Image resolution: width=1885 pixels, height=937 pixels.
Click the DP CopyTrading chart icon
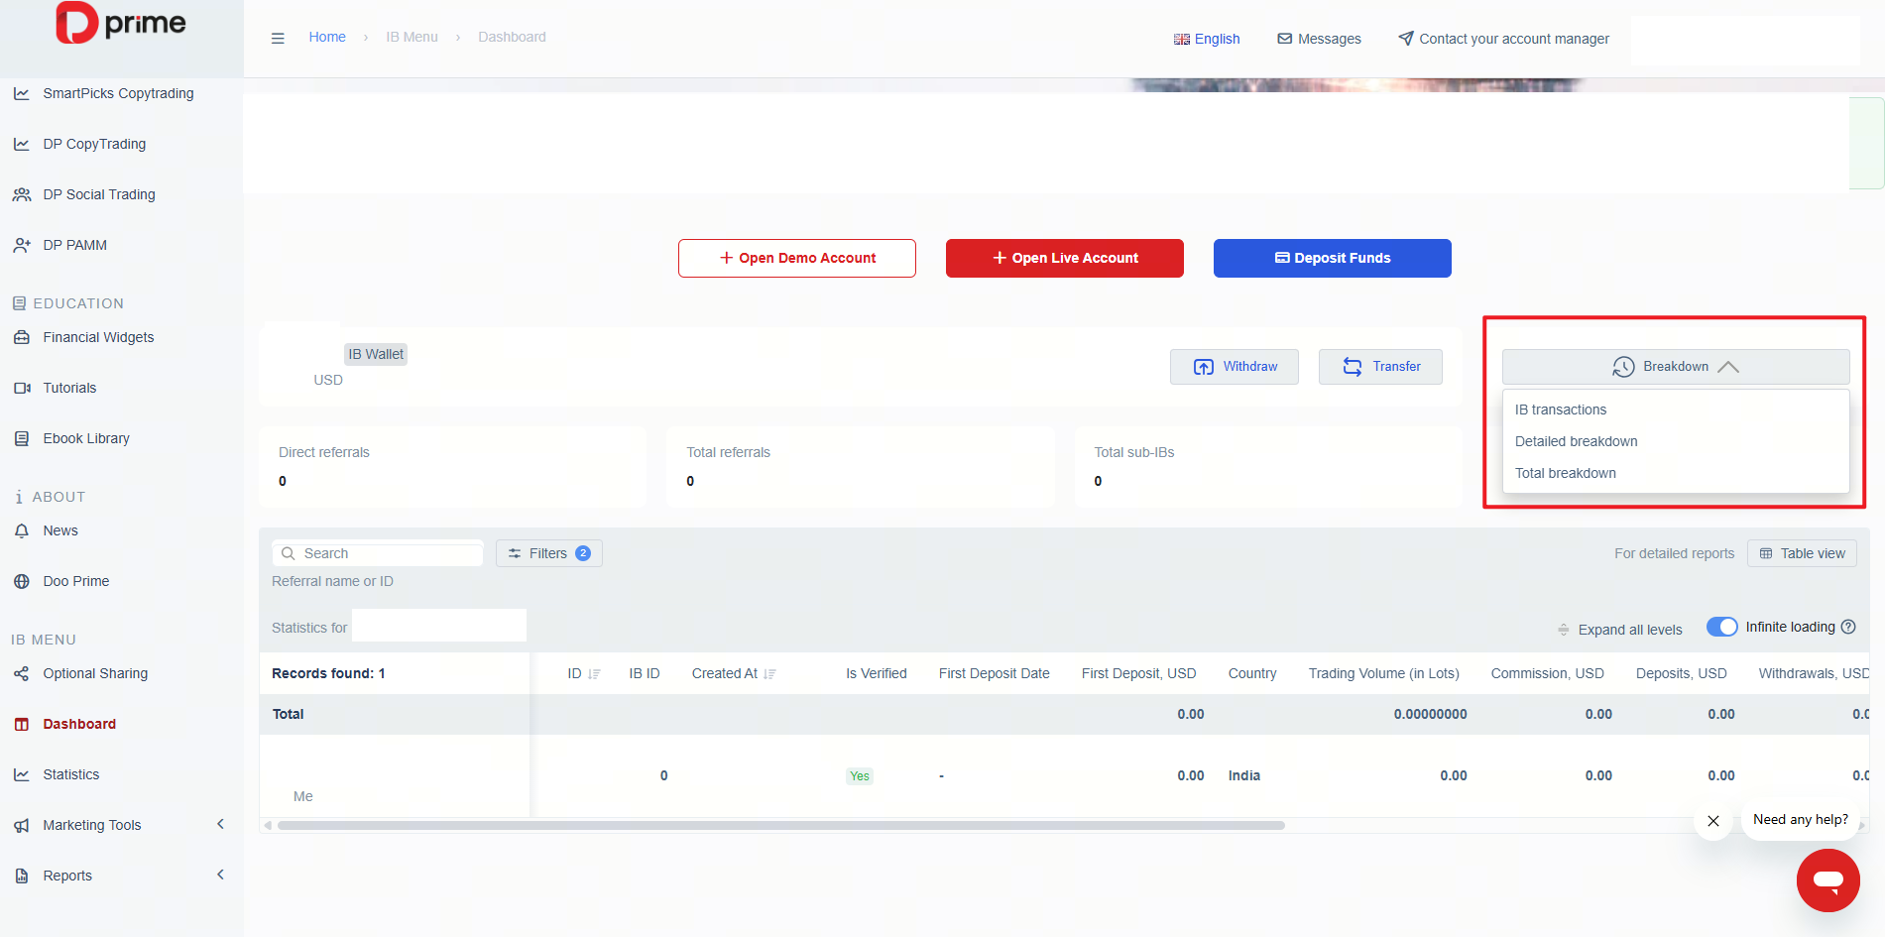click(21, 144)
